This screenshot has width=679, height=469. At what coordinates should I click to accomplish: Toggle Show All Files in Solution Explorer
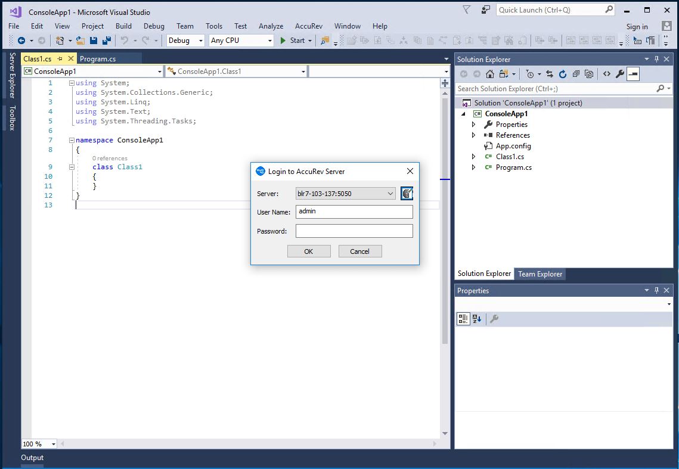click(588, 73)
